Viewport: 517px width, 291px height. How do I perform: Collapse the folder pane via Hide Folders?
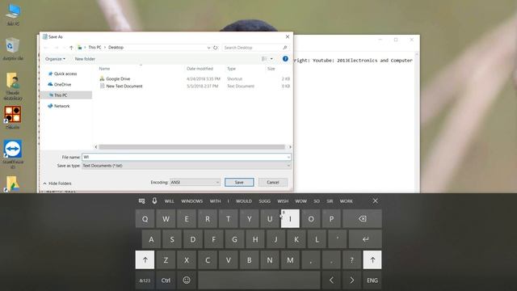tap(57, 183)
